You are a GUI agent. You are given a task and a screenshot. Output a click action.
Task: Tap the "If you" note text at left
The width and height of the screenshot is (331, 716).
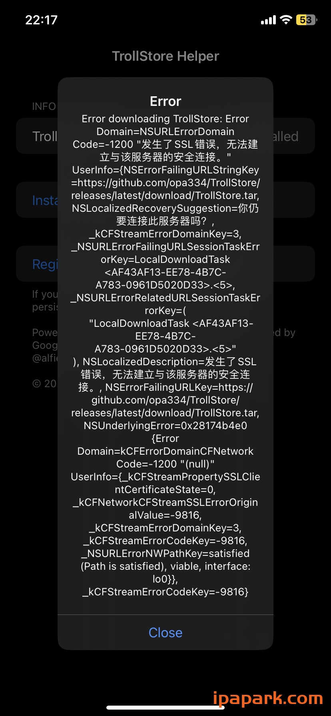45,294
